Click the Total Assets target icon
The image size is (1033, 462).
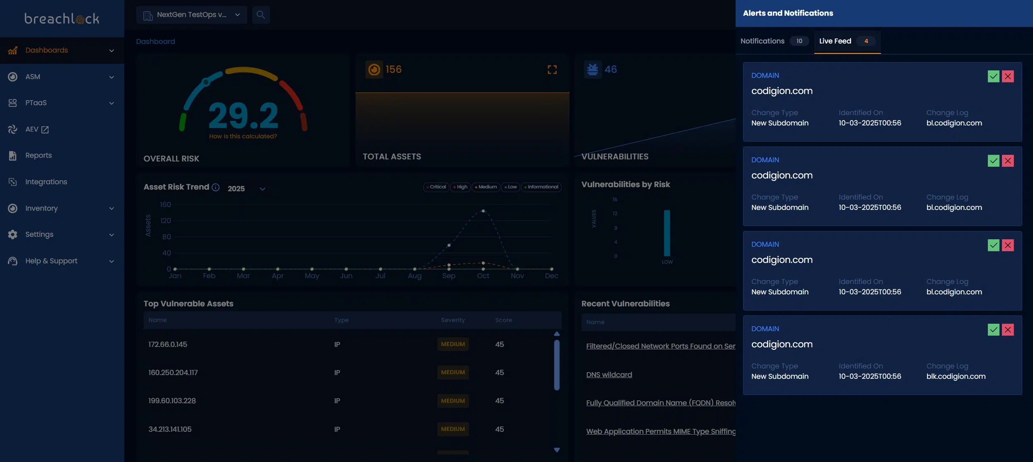374,70
